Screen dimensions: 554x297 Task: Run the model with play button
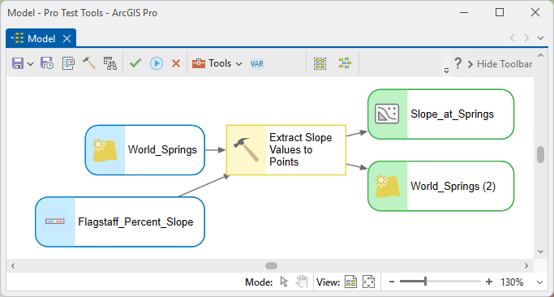pyautogui.click(x=157, y=63)
